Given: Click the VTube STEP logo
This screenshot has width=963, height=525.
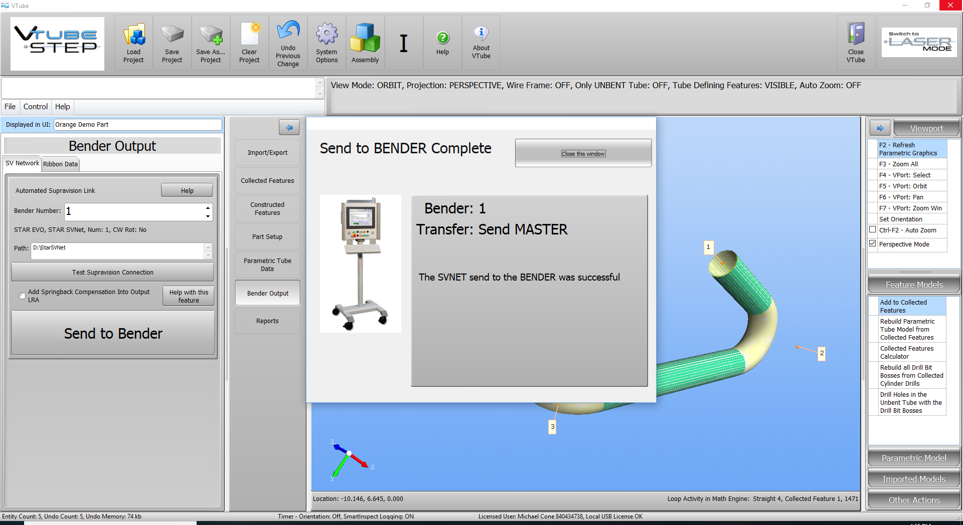Looking at the screenshot, I should coord(58,44).
